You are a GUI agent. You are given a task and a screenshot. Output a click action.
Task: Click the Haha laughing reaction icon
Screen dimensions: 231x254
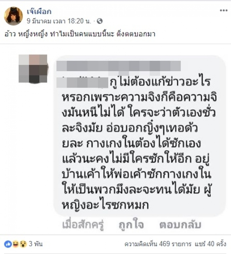point(16,244)
